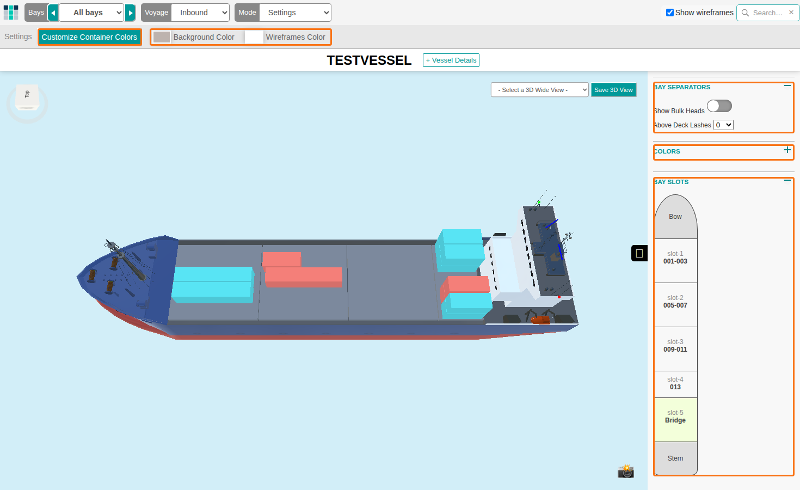Open the Mode Settings dropdown
The image size is (800, 490).
click(x=296, y=13)
